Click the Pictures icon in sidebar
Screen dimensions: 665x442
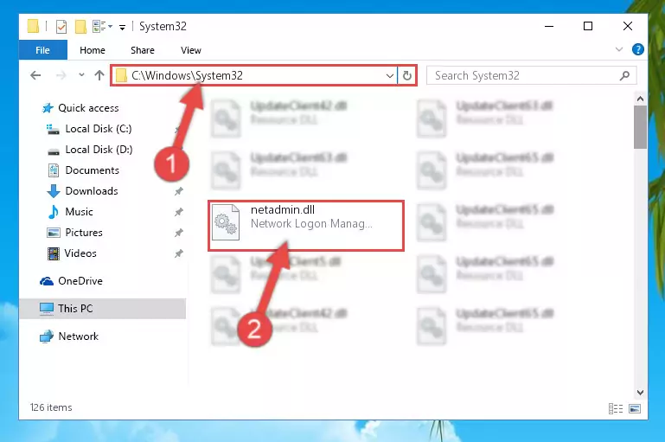click(x=53, y=233)
